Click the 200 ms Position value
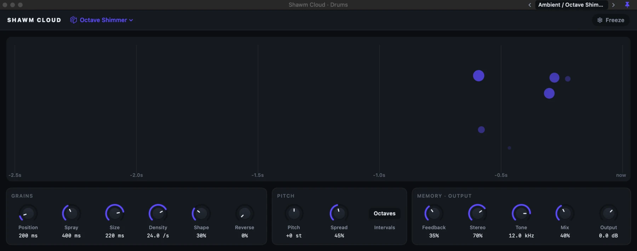 point(28,236)
